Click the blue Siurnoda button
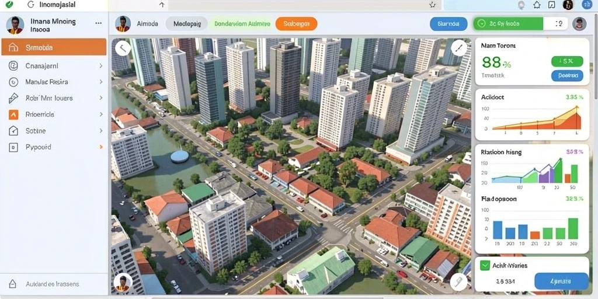Viewport: 598px width, 299px height. [448, 23]
